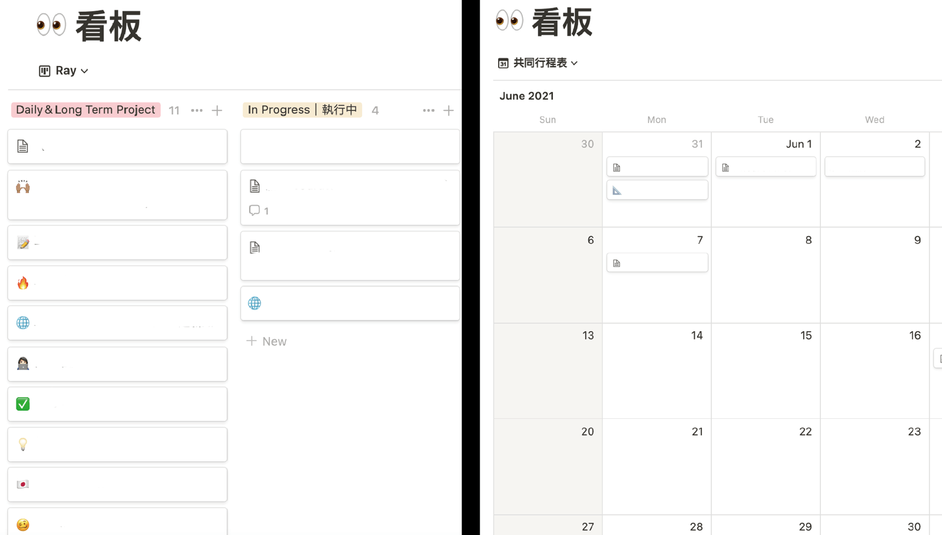
Task: Open the comment bubble showing 1 comment
Action: click(259, 210)
